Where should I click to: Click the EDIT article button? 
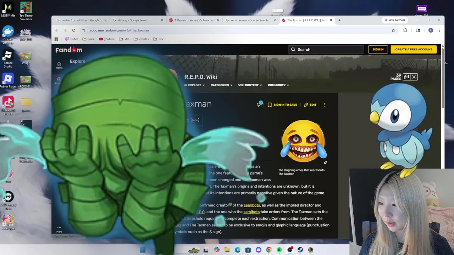[310, 105]
